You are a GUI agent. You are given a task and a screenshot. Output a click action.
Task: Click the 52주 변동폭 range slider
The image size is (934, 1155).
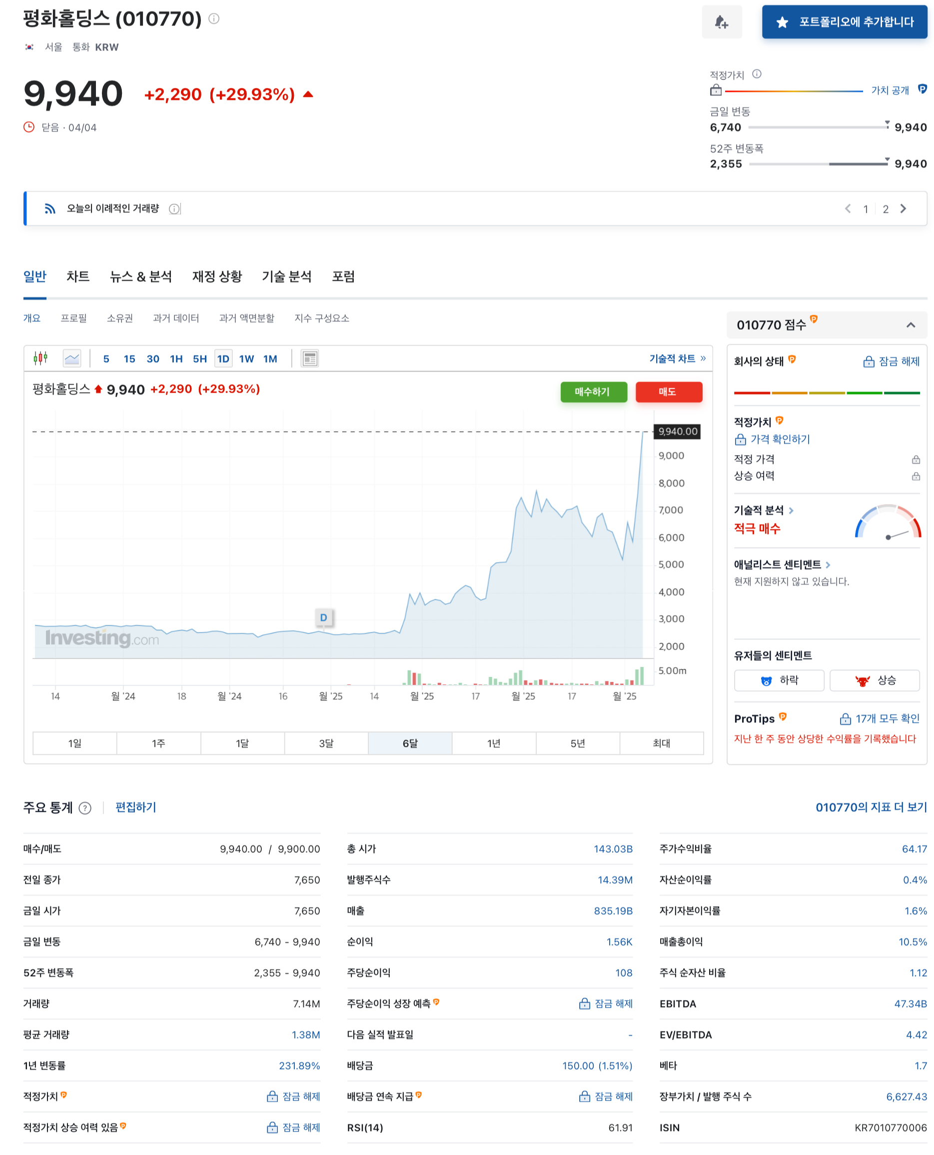point(818,163)
